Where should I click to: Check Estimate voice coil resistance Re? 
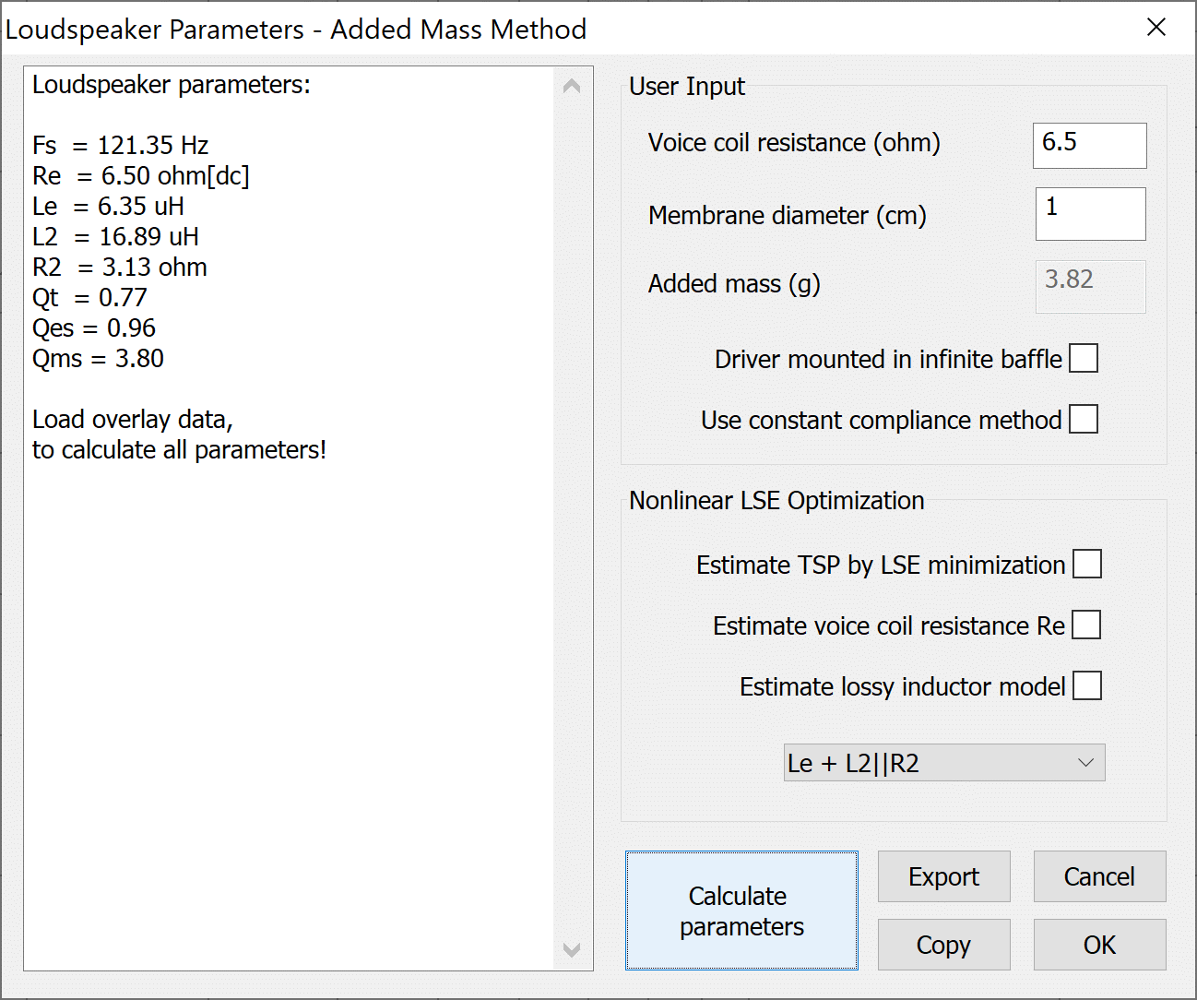[x=1087, y=625]
